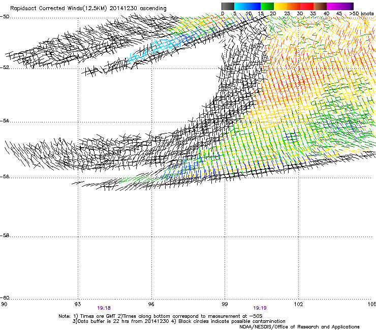Click the '20141230 ascending' title date

(x=138, y=9)
